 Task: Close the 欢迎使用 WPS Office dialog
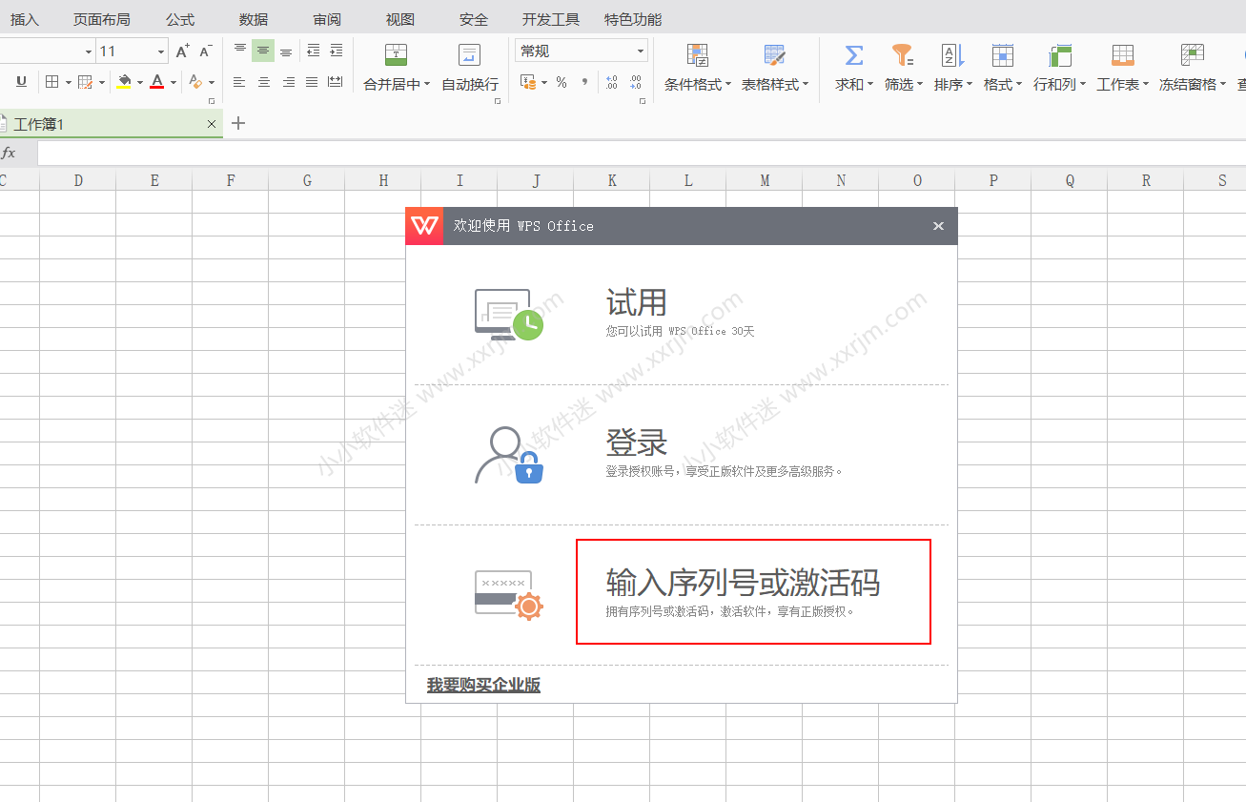tap(938, 226)
